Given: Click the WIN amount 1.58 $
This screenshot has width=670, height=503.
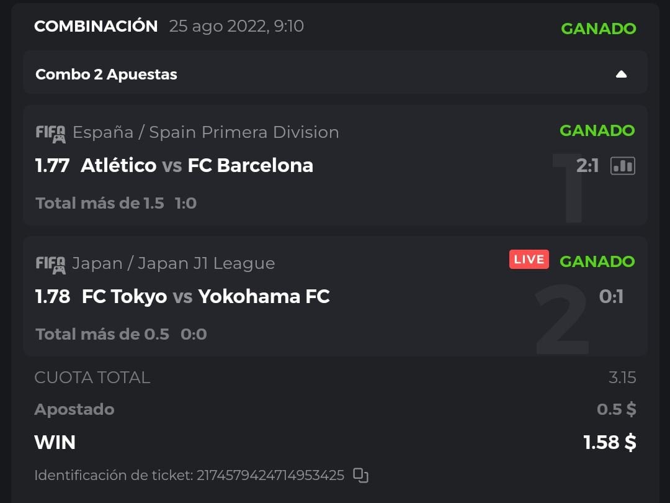Looking at the screenshot, I should (x=609, y=442).
